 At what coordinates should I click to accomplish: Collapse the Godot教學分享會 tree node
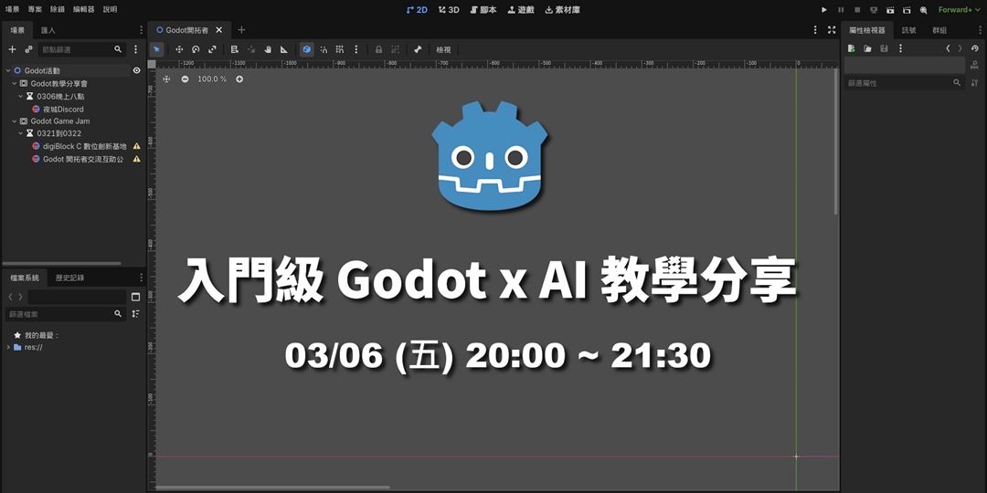(15, 83)
